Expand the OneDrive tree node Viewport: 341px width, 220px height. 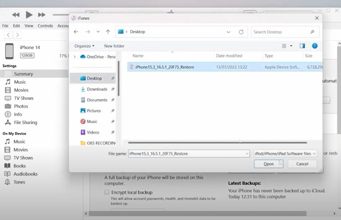(75, 57)
